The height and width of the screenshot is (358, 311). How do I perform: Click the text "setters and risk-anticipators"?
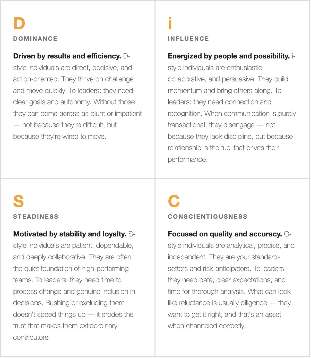coord(209,269)
